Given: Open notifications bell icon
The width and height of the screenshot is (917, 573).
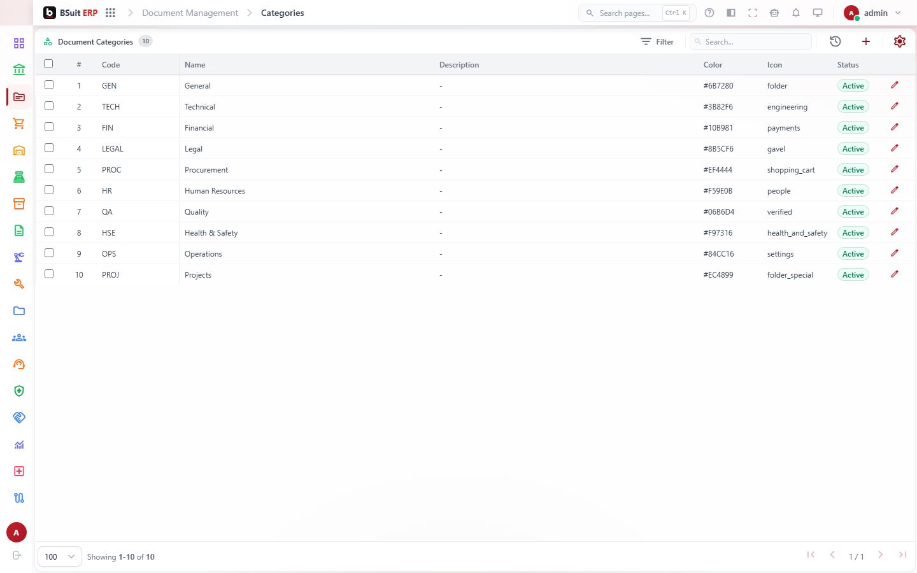Looking at the screenshot, I should 796,13.
